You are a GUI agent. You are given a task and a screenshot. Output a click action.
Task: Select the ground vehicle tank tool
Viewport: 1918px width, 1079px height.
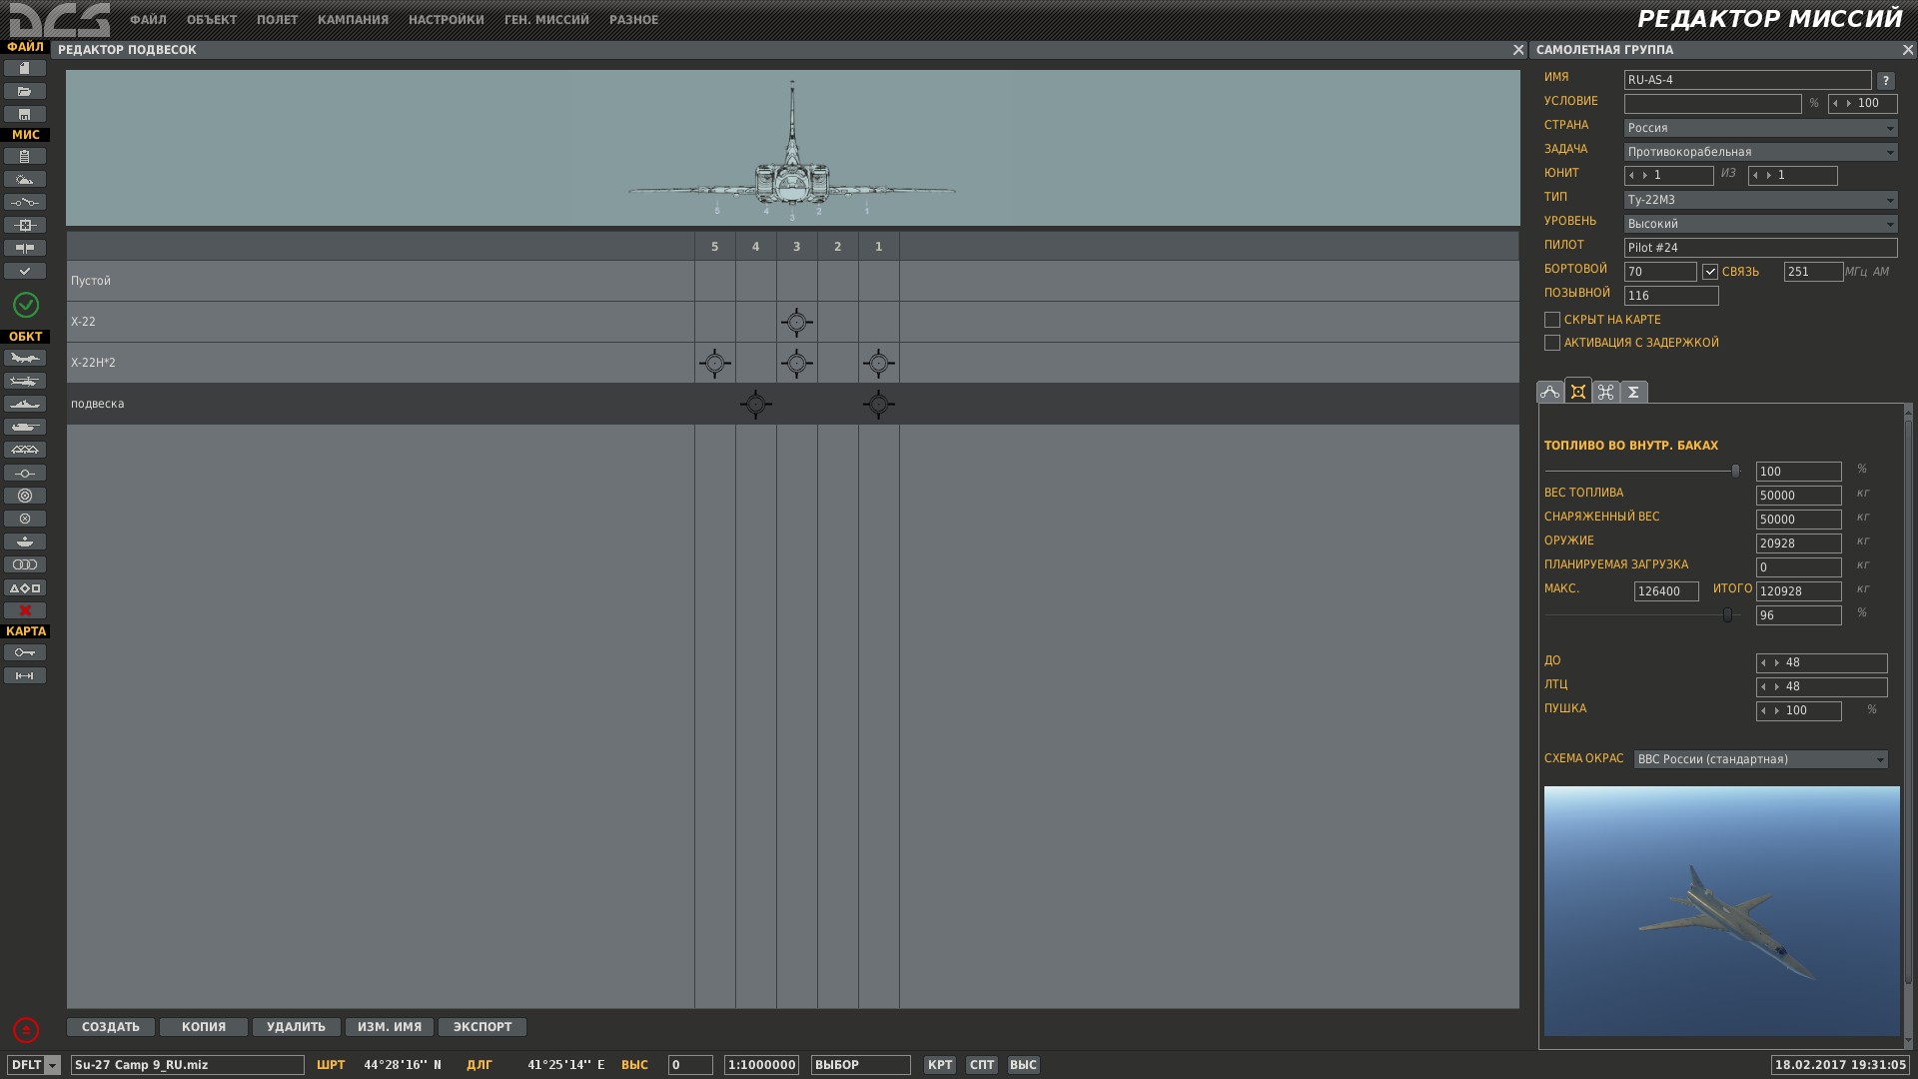click(x=25, y=427)
